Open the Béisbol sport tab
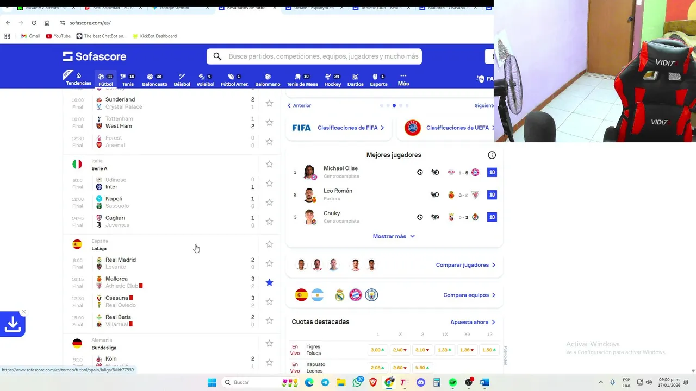The width and height of the screenshot is (696, 391). [x=182, y=80]
